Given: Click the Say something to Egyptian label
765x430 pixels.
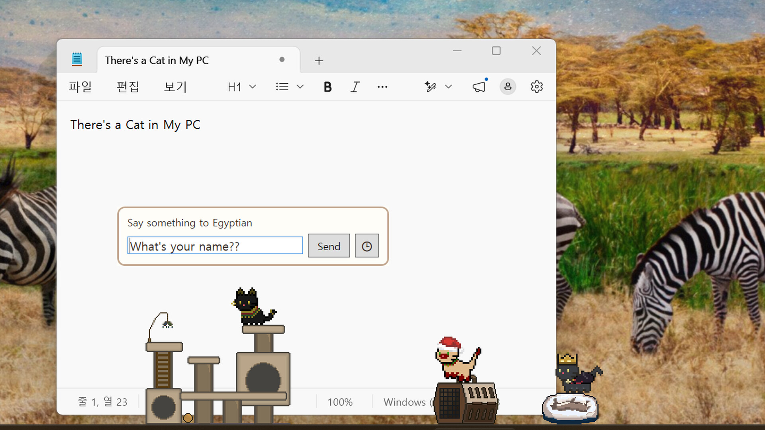Looking at the screenshot, I should pyautogui.click(x=190, y=223).
